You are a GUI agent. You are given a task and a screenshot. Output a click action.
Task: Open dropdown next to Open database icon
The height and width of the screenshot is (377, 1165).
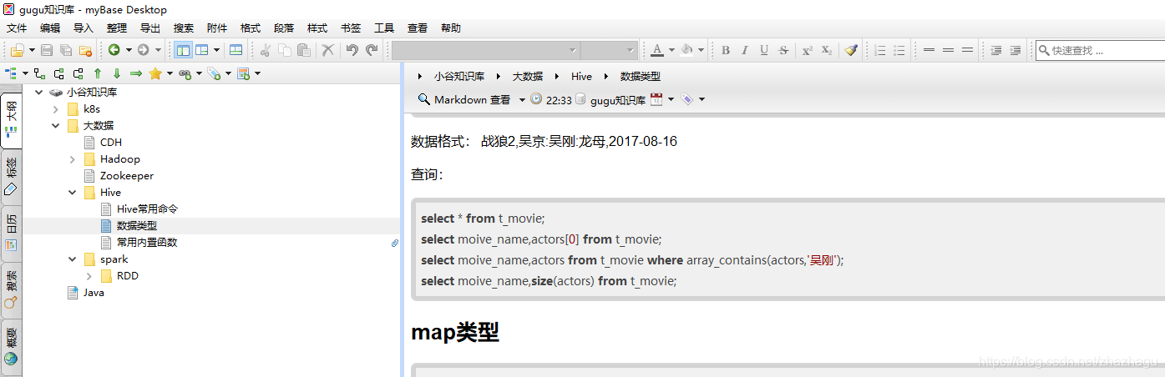30,50
